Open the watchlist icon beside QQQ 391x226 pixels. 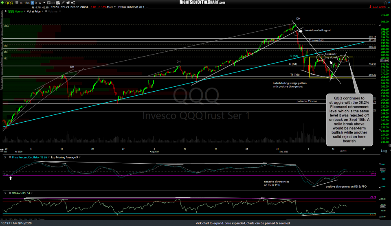tap(16, 3)
